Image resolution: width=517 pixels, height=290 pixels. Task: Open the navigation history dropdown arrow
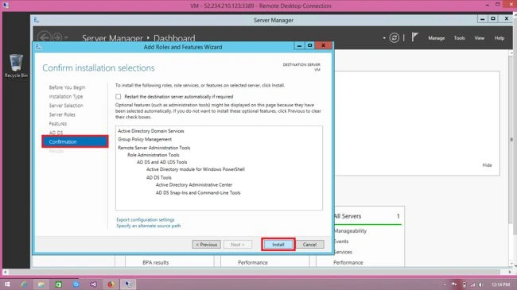[66, 38]
